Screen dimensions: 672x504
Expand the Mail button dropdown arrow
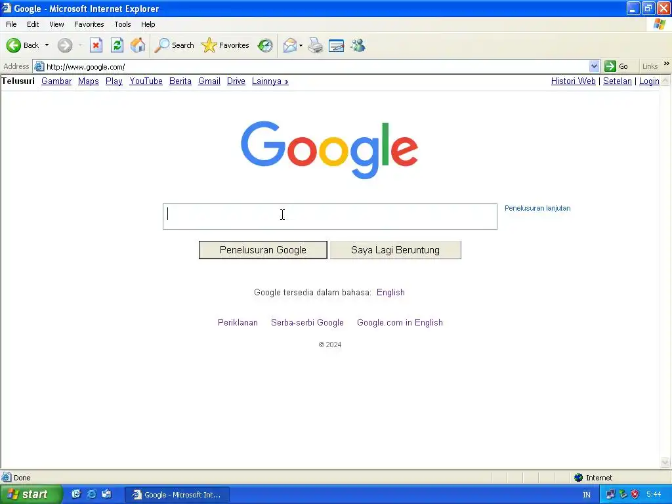[x=301, y=45]
